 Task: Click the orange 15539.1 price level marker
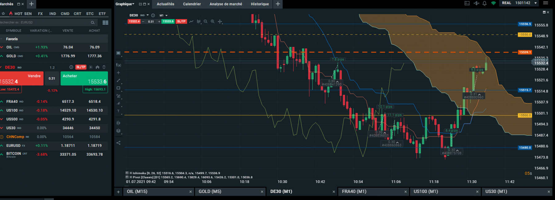click(525, 52)
